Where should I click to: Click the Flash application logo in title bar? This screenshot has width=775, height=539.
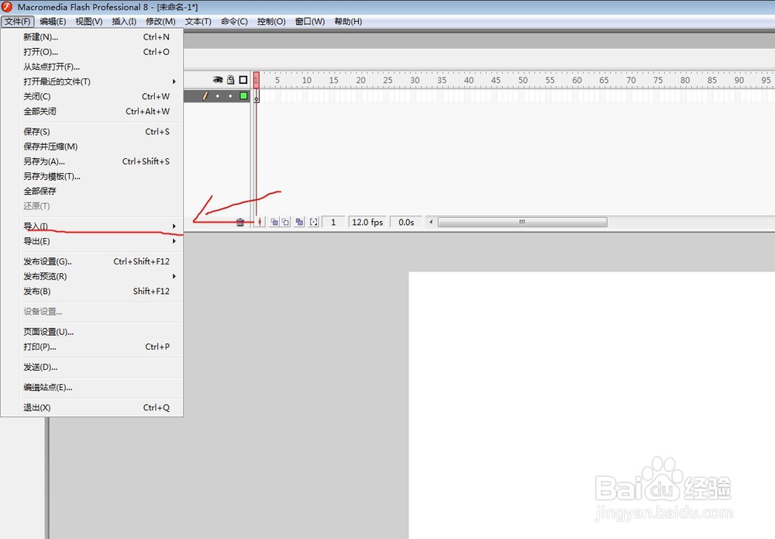point(7,7)
